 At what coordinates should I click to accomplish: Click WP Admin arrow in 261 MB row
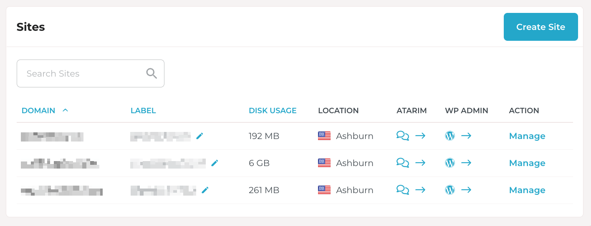(466, 190)
